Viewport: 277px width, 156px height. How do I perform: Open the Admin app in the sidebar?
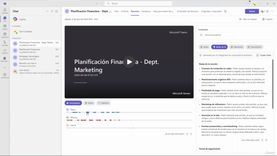5,59
